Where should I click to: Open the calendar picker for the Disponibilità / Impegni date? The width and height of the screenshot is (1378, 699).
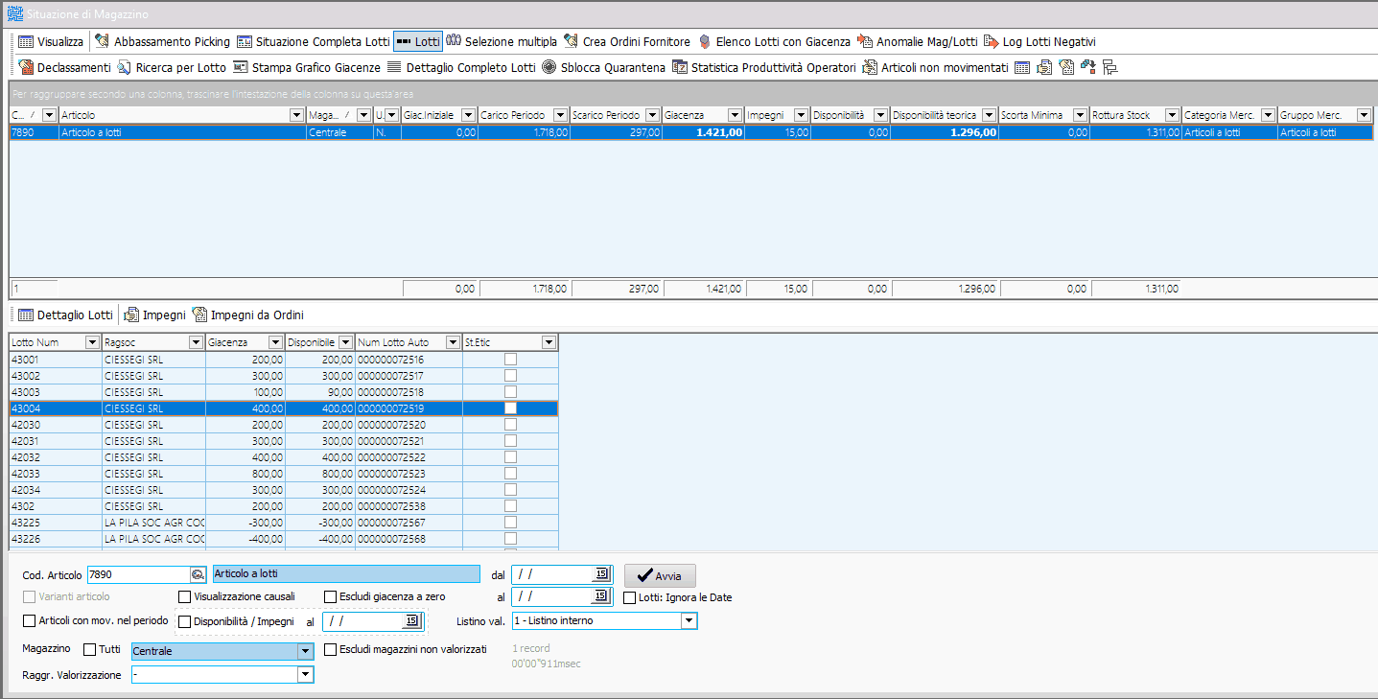411,621
